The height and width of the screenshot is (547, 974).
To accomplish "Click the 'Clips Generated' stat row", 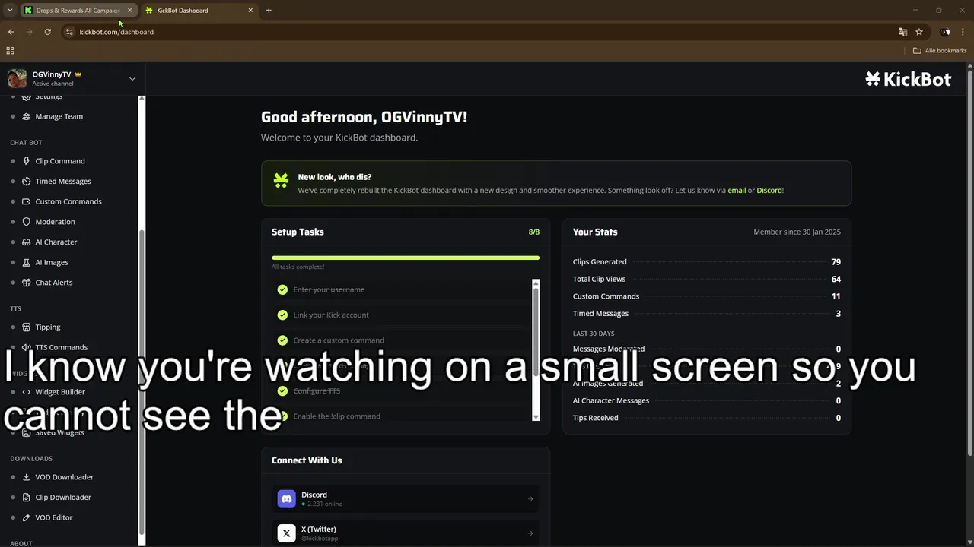I will click(707, 262).
